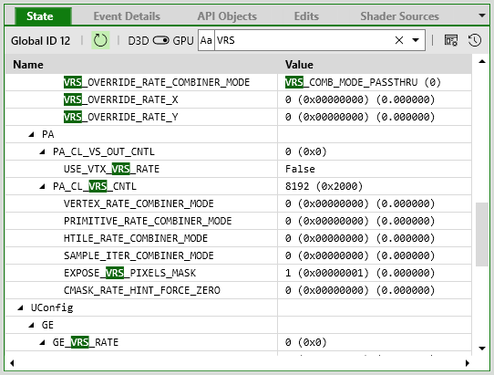Viewport: 494px width, 375px height.
Task: Select the VRS_OVERRIDE_RATE_COMBINER_MODE row
Action: (239, 82)
